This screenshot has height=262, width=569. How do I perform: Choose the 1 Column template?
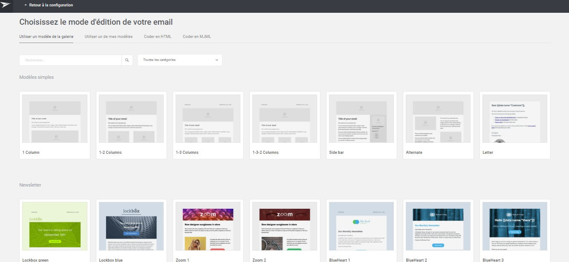click(55, 119)
